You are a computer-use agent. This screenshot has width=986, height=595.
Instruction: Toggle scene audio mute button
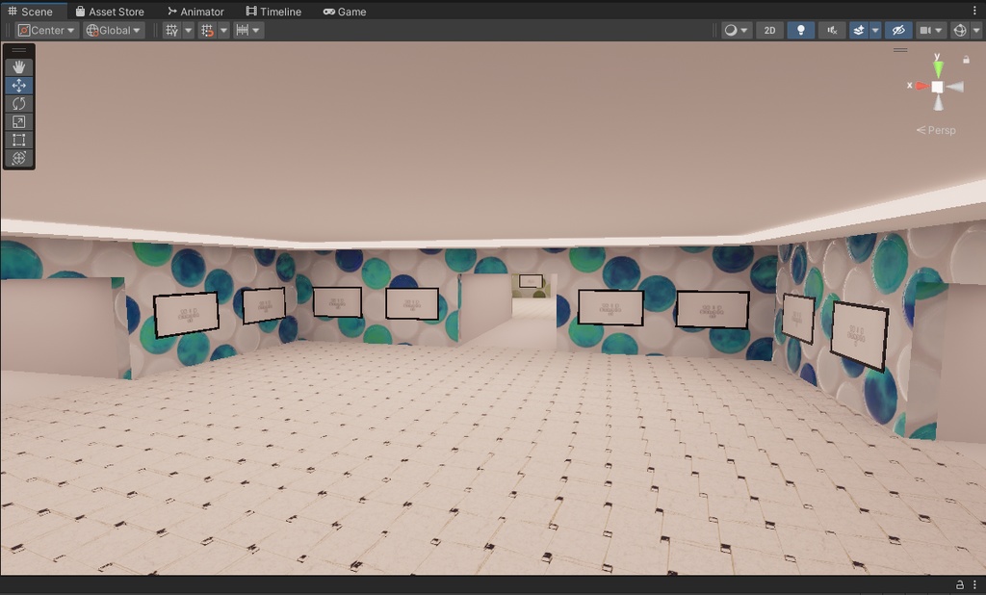[x=831, y=30]
